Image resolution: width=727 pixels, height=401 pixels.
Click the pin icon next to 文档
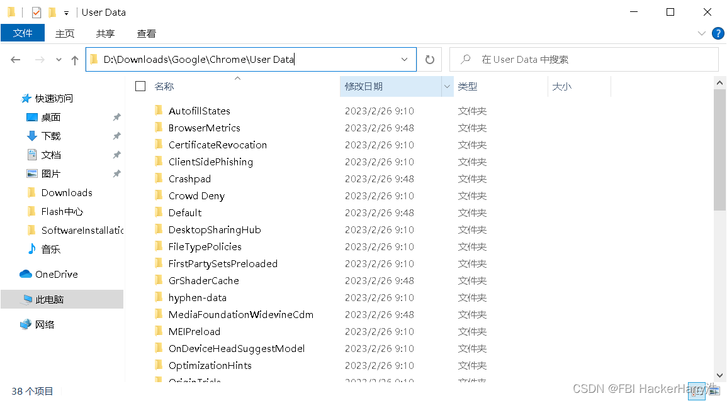click(x=117, y=155)
